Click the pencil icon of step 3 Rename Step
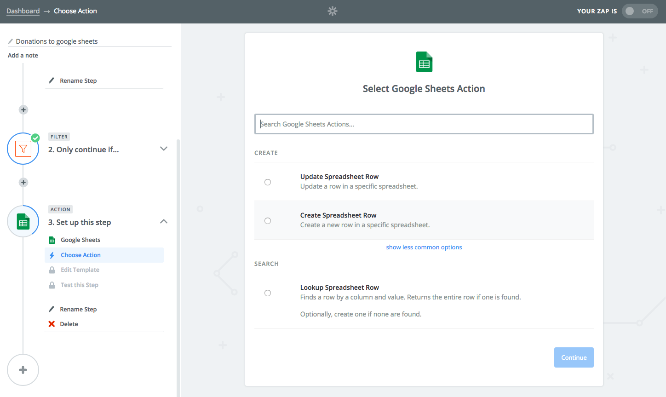Viewport: 666px width, 397px height. click(52, 309)
